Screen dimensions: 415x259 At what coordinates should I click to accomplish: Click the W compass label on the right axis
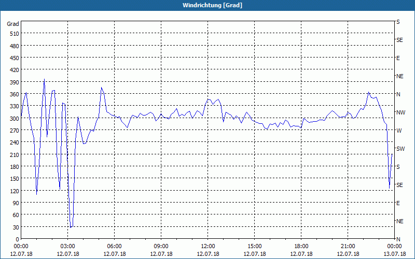tap(399, 131)
